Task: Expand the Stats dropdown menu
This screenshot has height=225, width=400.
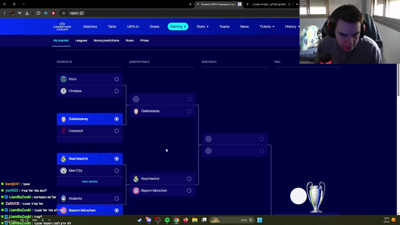Action: coord(202,27)
